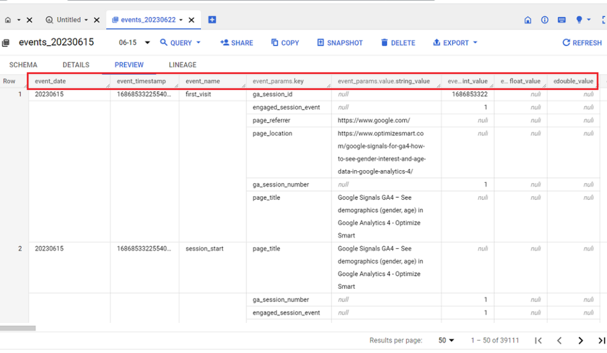Go to next page of results
The image size is (607, 353).
(580, 341)
